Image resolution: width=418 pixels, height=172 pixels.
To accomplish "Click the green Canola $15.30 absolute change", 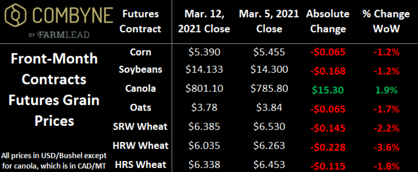I will (327, 90).
